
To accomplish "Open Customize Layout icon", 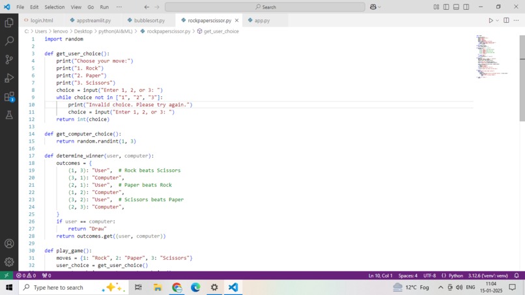I will pos(436,7).
